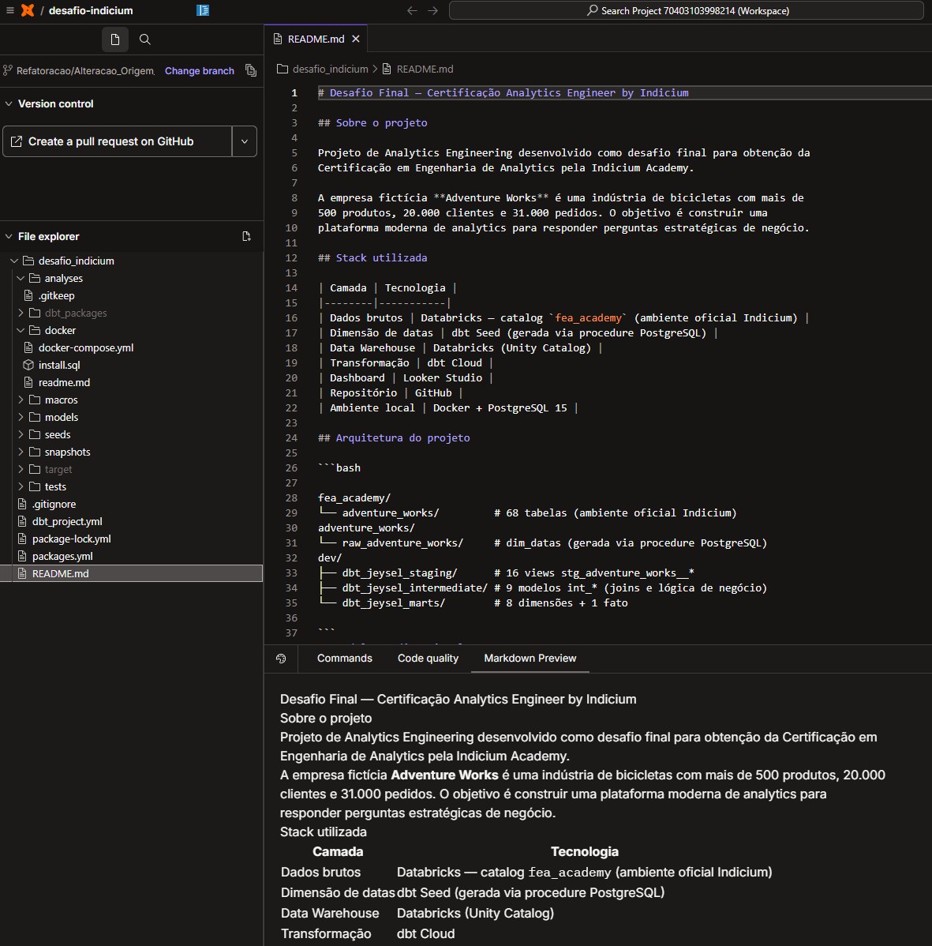Collapse the docker folder

(x=21, y=330)
